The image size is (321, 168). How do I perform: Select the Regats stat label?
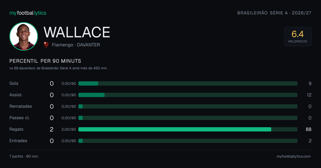click(x=16, y=129)
